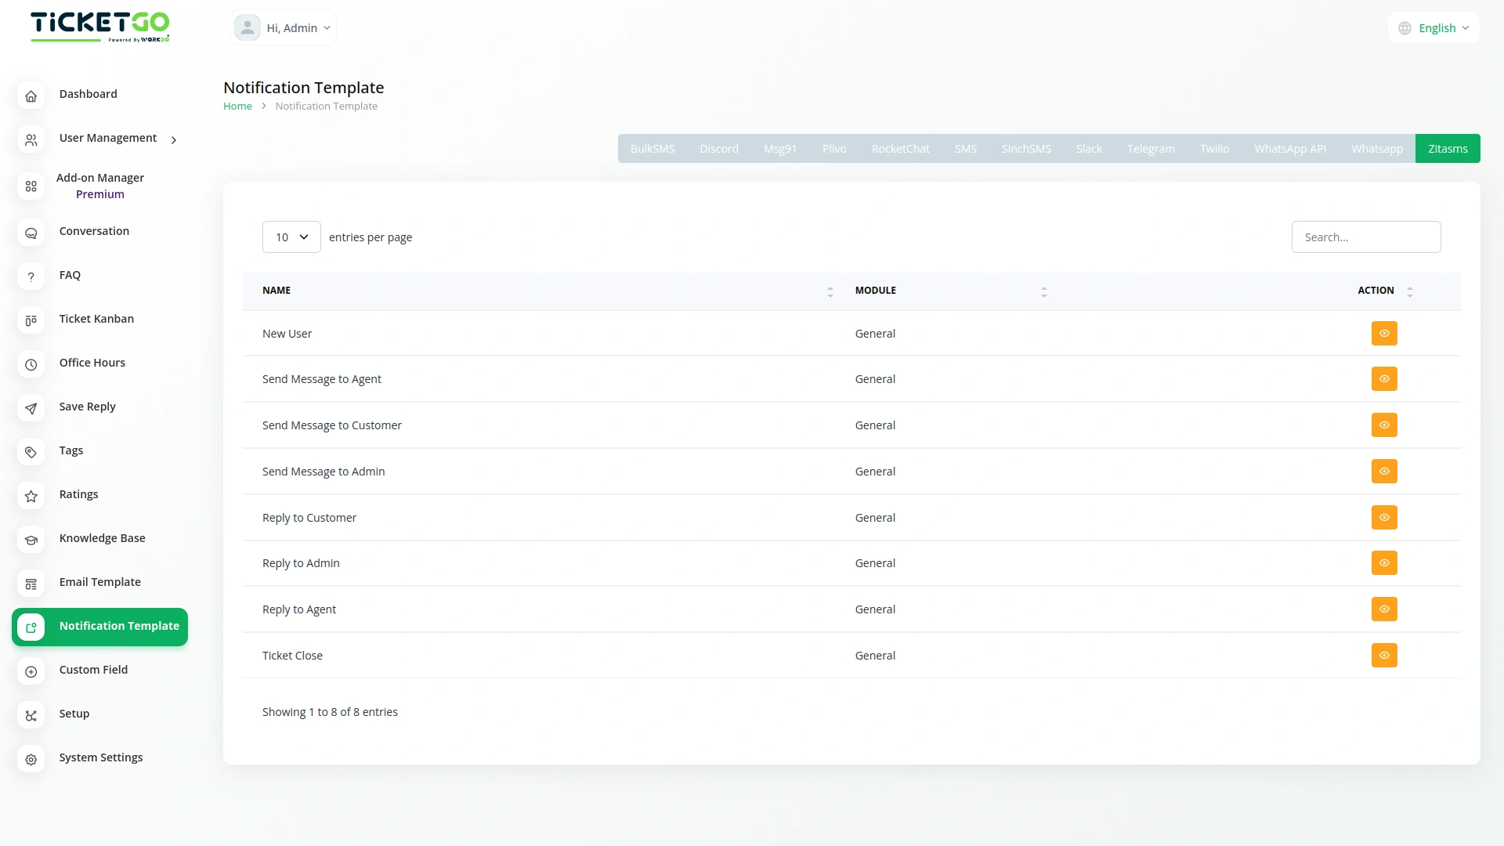Click the Ticket Kanban sidebar icon
The image size is (1504, 846).
coord(31,320)
